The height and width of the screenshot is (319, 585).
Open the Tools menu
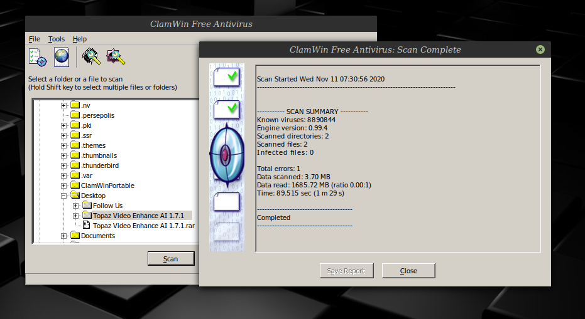pos(57,39)
